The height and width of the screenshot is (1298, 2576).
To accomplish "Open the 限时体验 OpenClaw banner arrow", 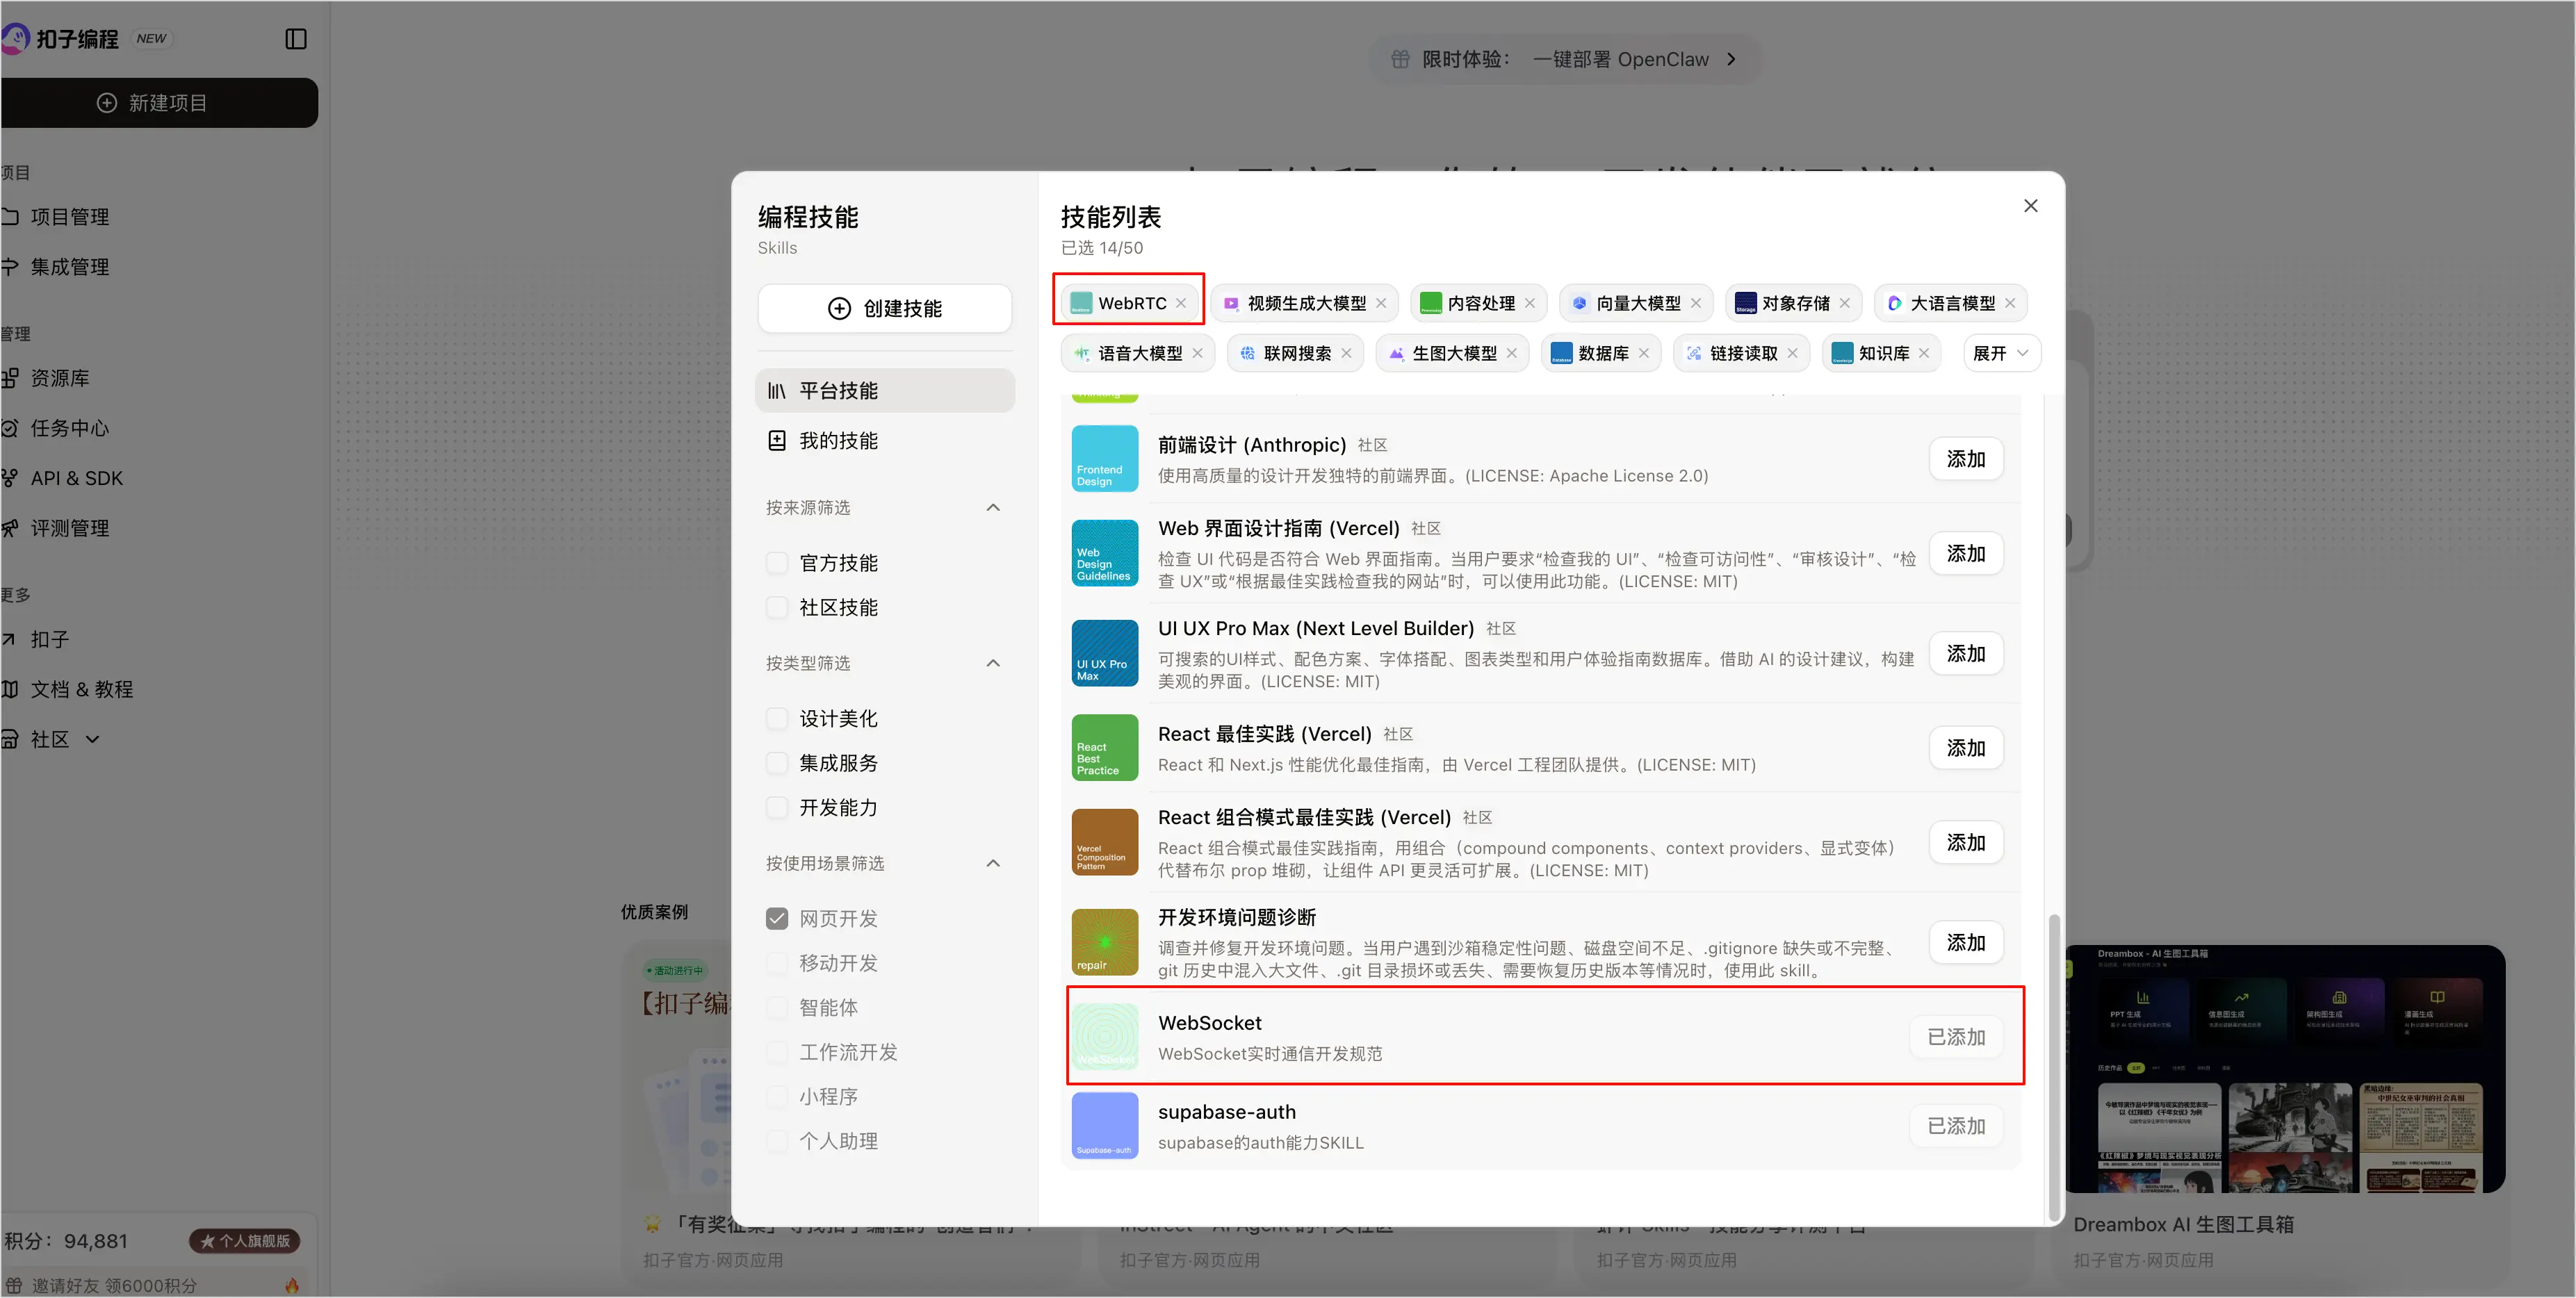I will [x=1731, y=59].
